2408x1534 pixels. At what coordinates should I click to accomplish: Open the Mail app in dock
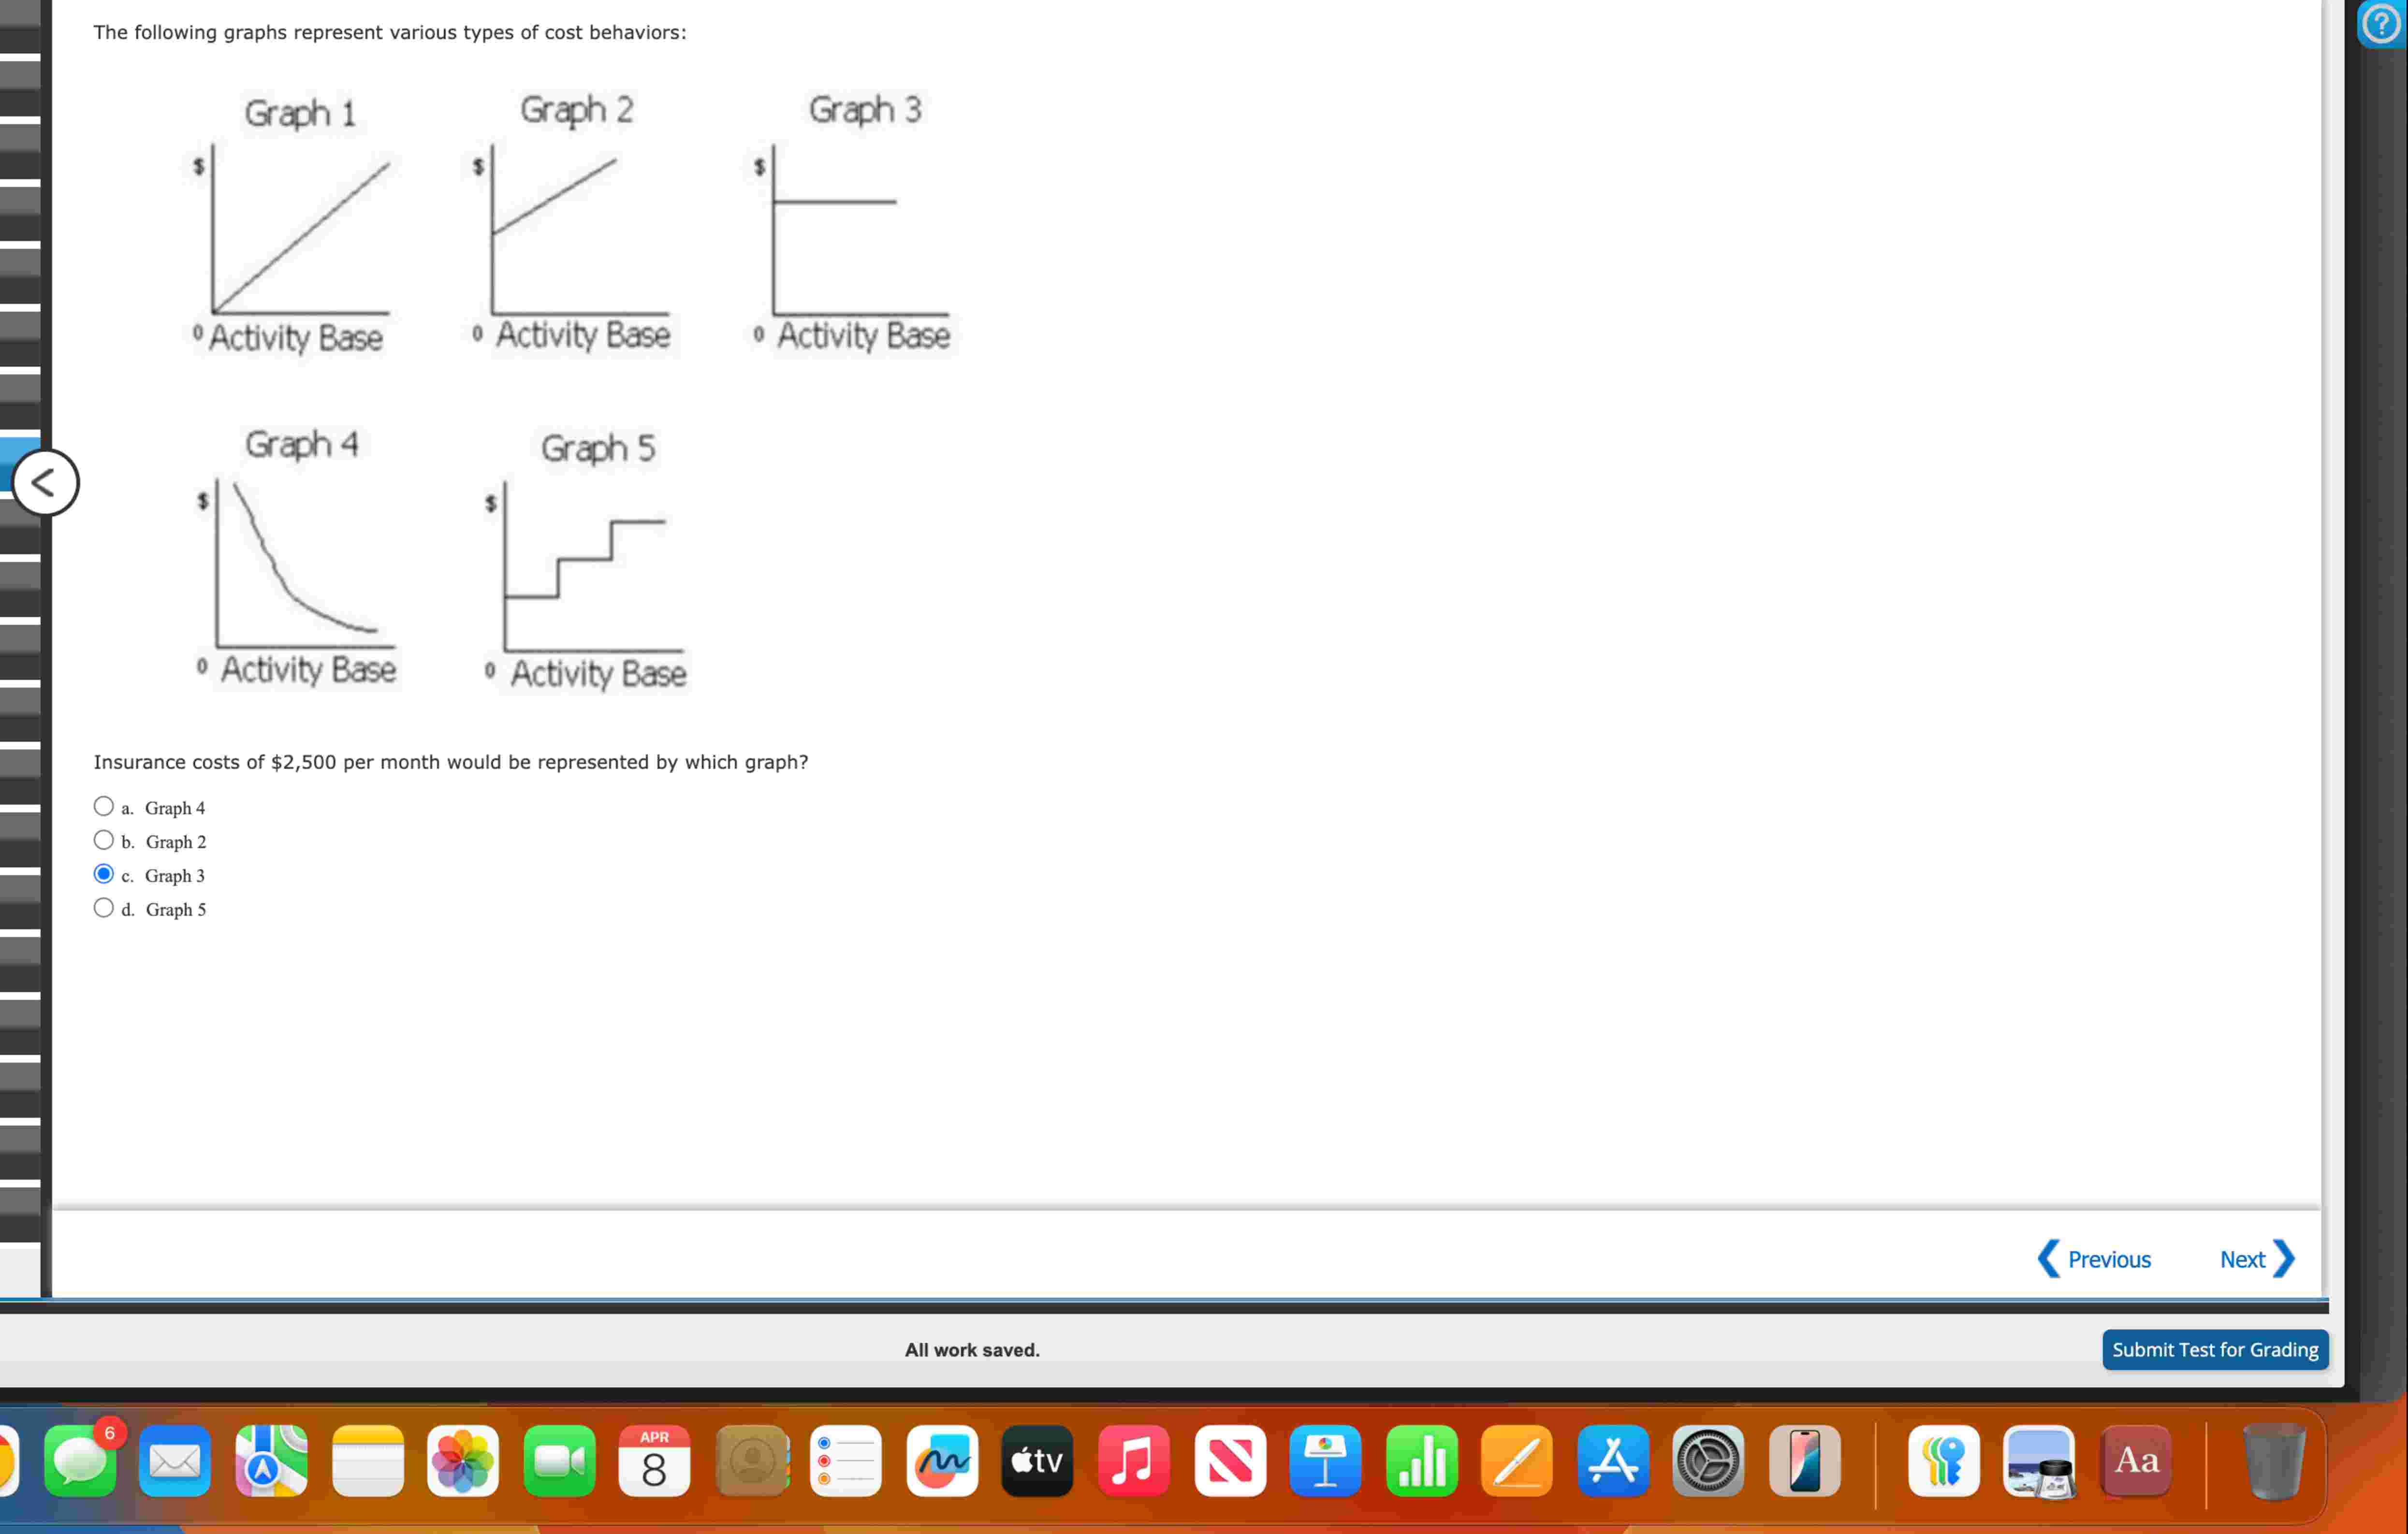(175, 1461)
